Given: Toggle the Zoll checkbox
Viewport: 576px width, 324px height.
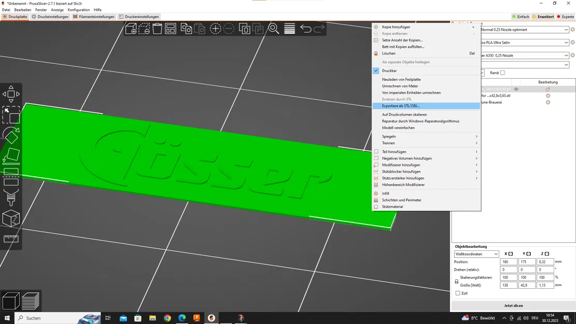Looking at the screenshot, I should click(458, 293).
